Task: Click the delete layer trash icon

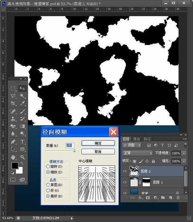Action: point(178,198)
